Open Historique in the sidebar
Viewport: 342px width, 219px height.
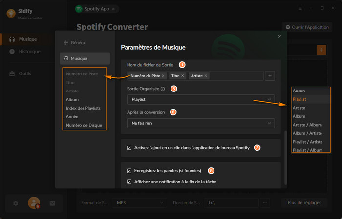point(29,52)
